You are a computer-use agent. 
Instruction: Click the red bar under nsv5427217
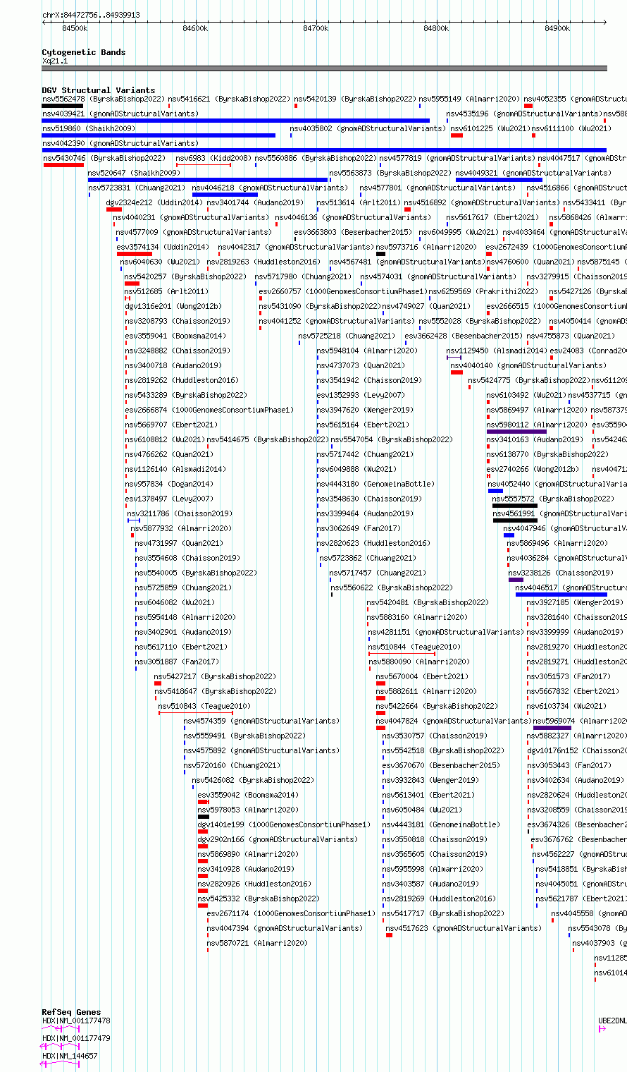tap(158, 683)
